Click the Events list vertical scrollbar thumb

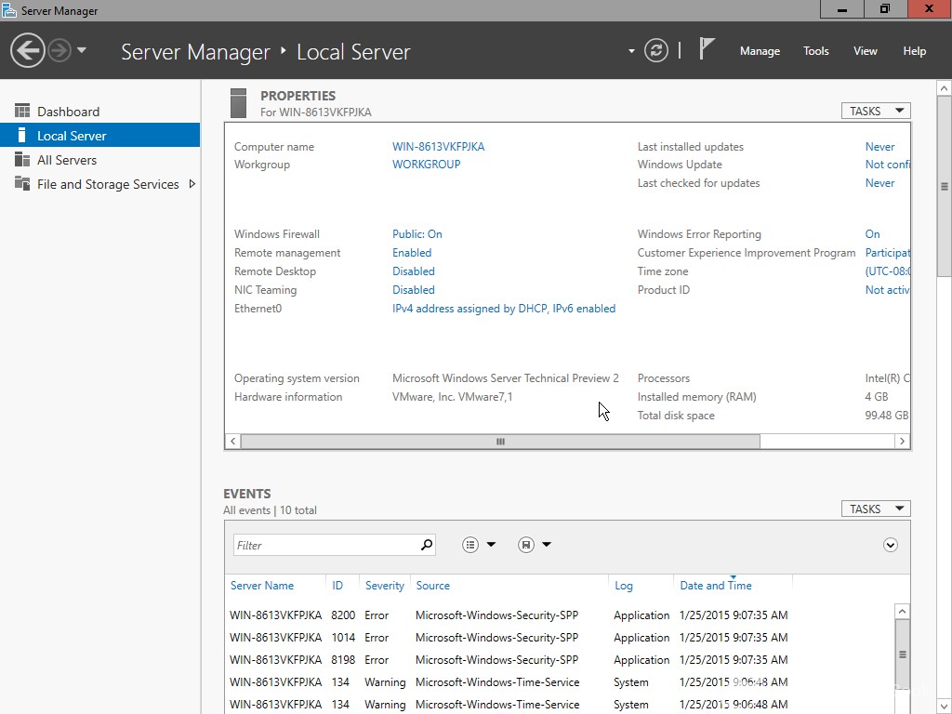click(x=902, y=654)
